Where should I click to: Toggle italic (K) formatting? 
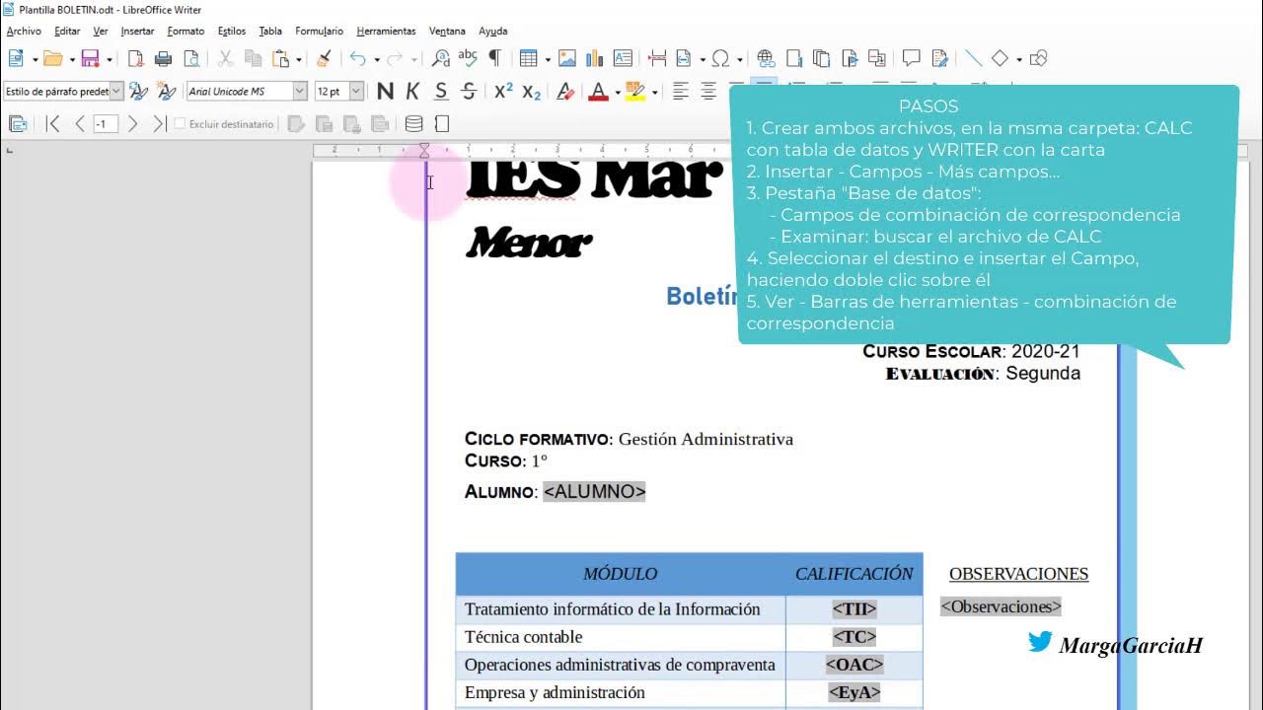(413, 92)
